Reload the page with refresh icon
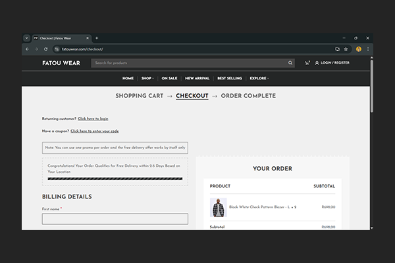 (45, 49)
